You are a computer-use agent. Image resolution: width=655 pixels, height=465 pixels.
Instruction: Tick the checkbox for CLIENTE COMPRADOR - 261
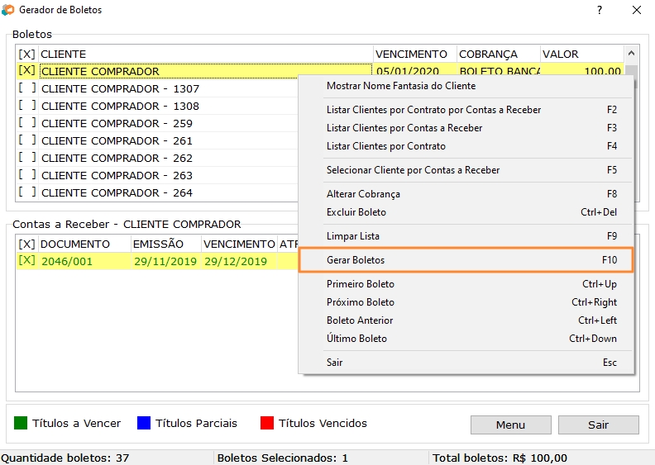[26, 140]
